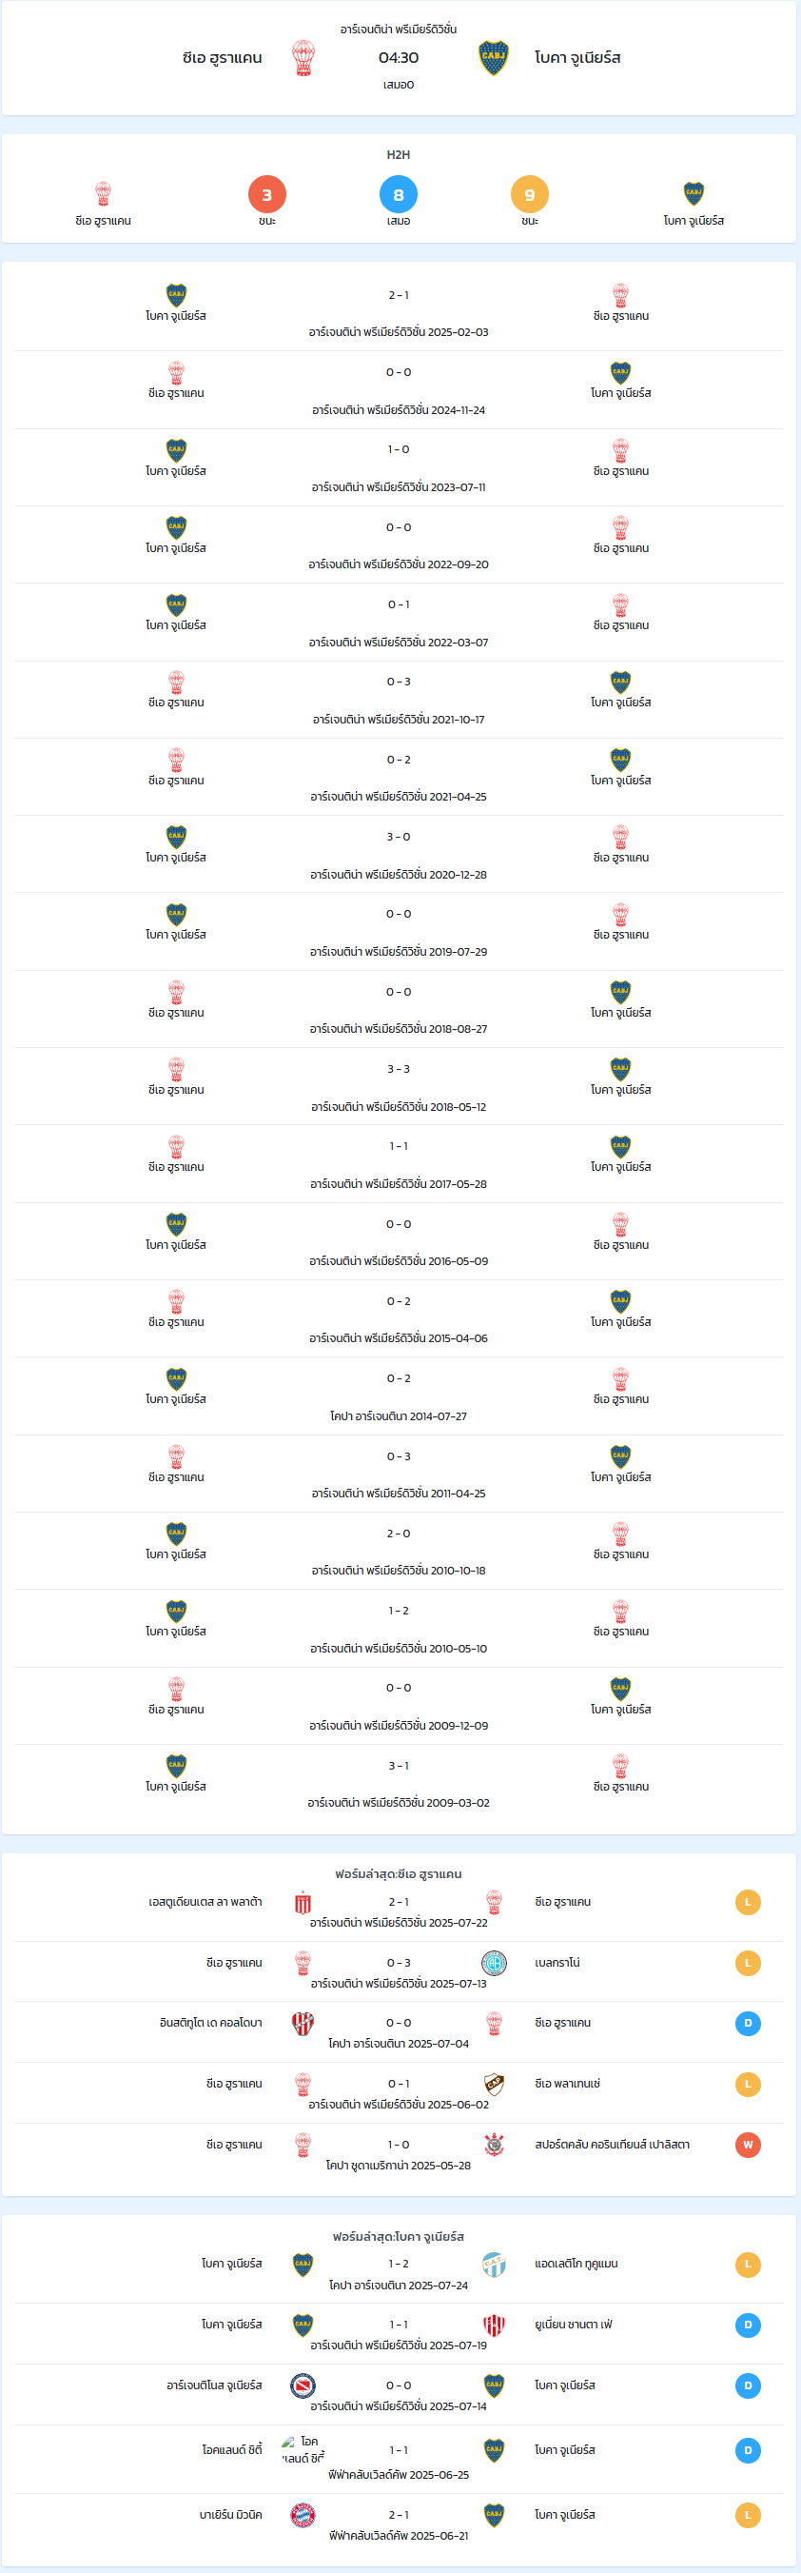The image size is (801, 2573).
Task: Click the Boca Juniors crest in the match header
Action: (x=494, y=58)
